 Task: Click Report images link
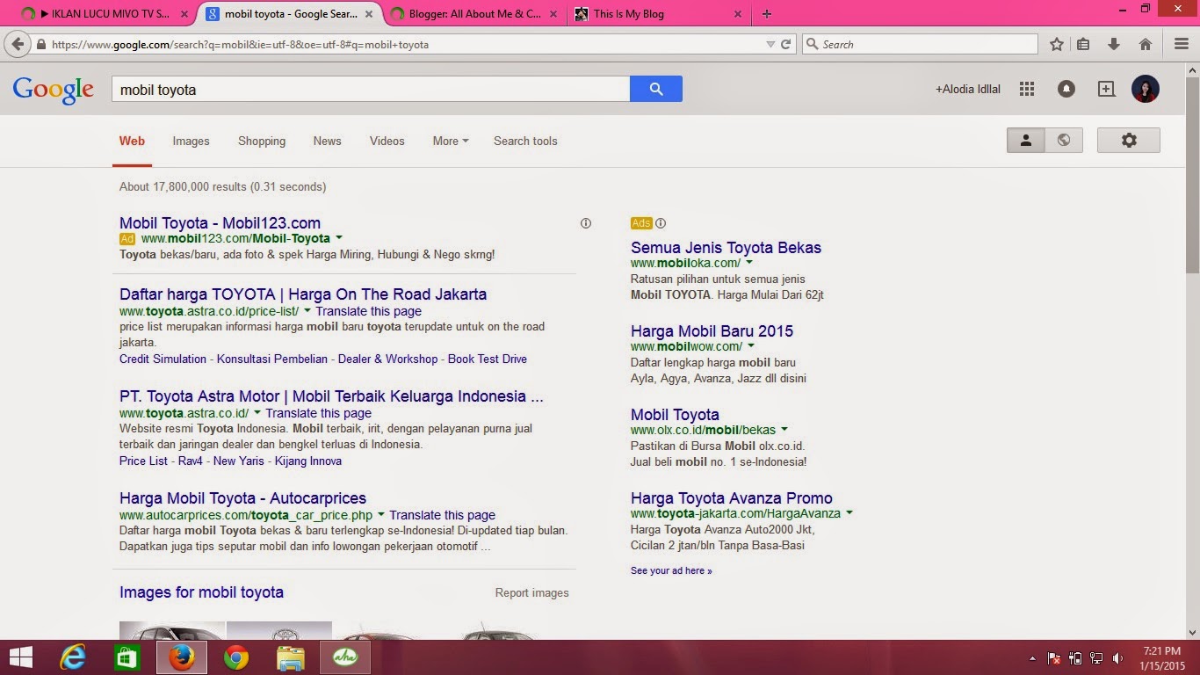click(x=532, y=593)
